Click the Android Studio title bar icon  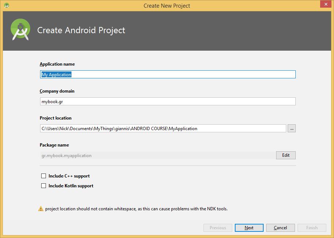(7, 5)
